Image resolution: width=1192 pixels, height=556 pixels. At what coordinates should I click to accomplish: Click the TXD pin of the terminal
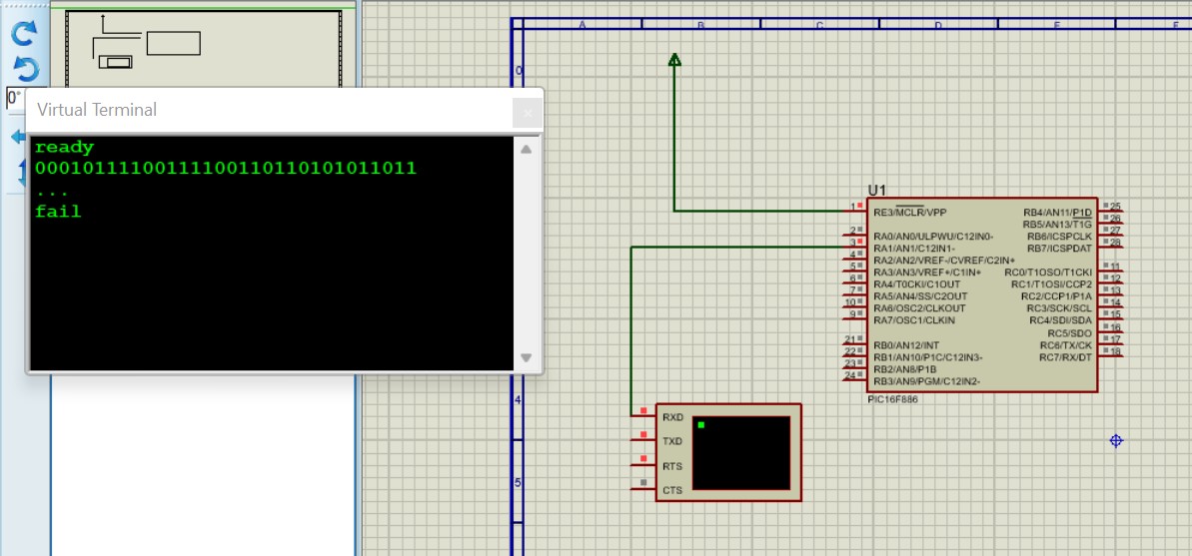(x=672, y=441)
